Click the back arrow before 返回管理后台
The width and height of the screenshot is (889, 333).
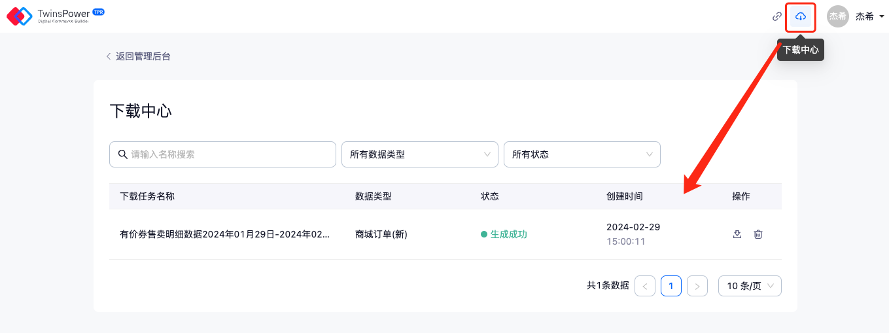click(109, 56)
